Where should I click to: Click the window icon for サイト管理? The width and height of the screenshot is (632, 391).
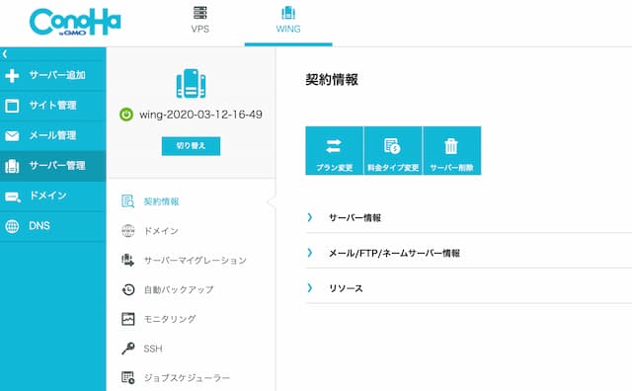(12, 106)
